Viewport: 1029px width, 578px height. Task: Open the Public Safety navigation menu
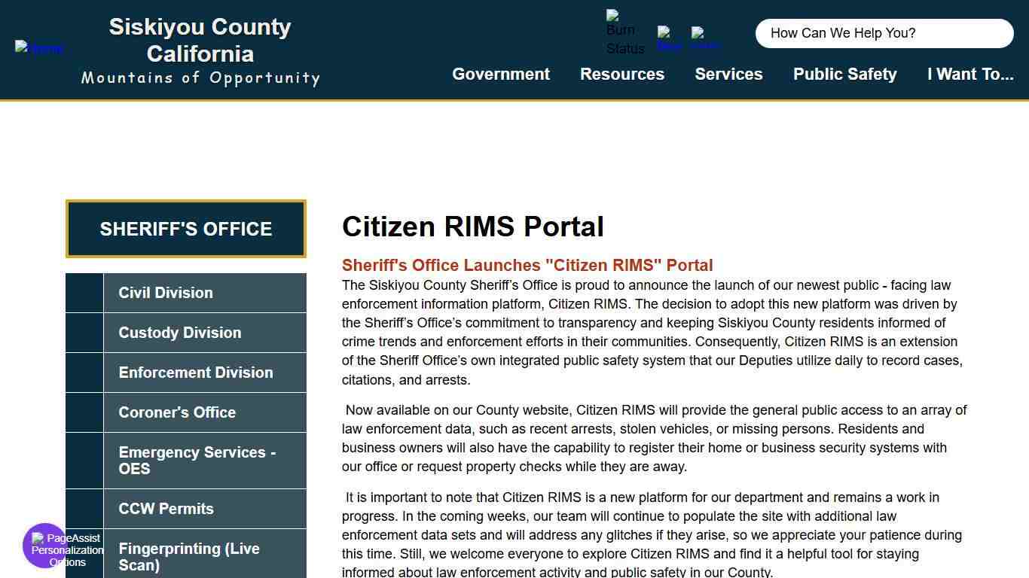pyautogui.click(x=844, y=74)
